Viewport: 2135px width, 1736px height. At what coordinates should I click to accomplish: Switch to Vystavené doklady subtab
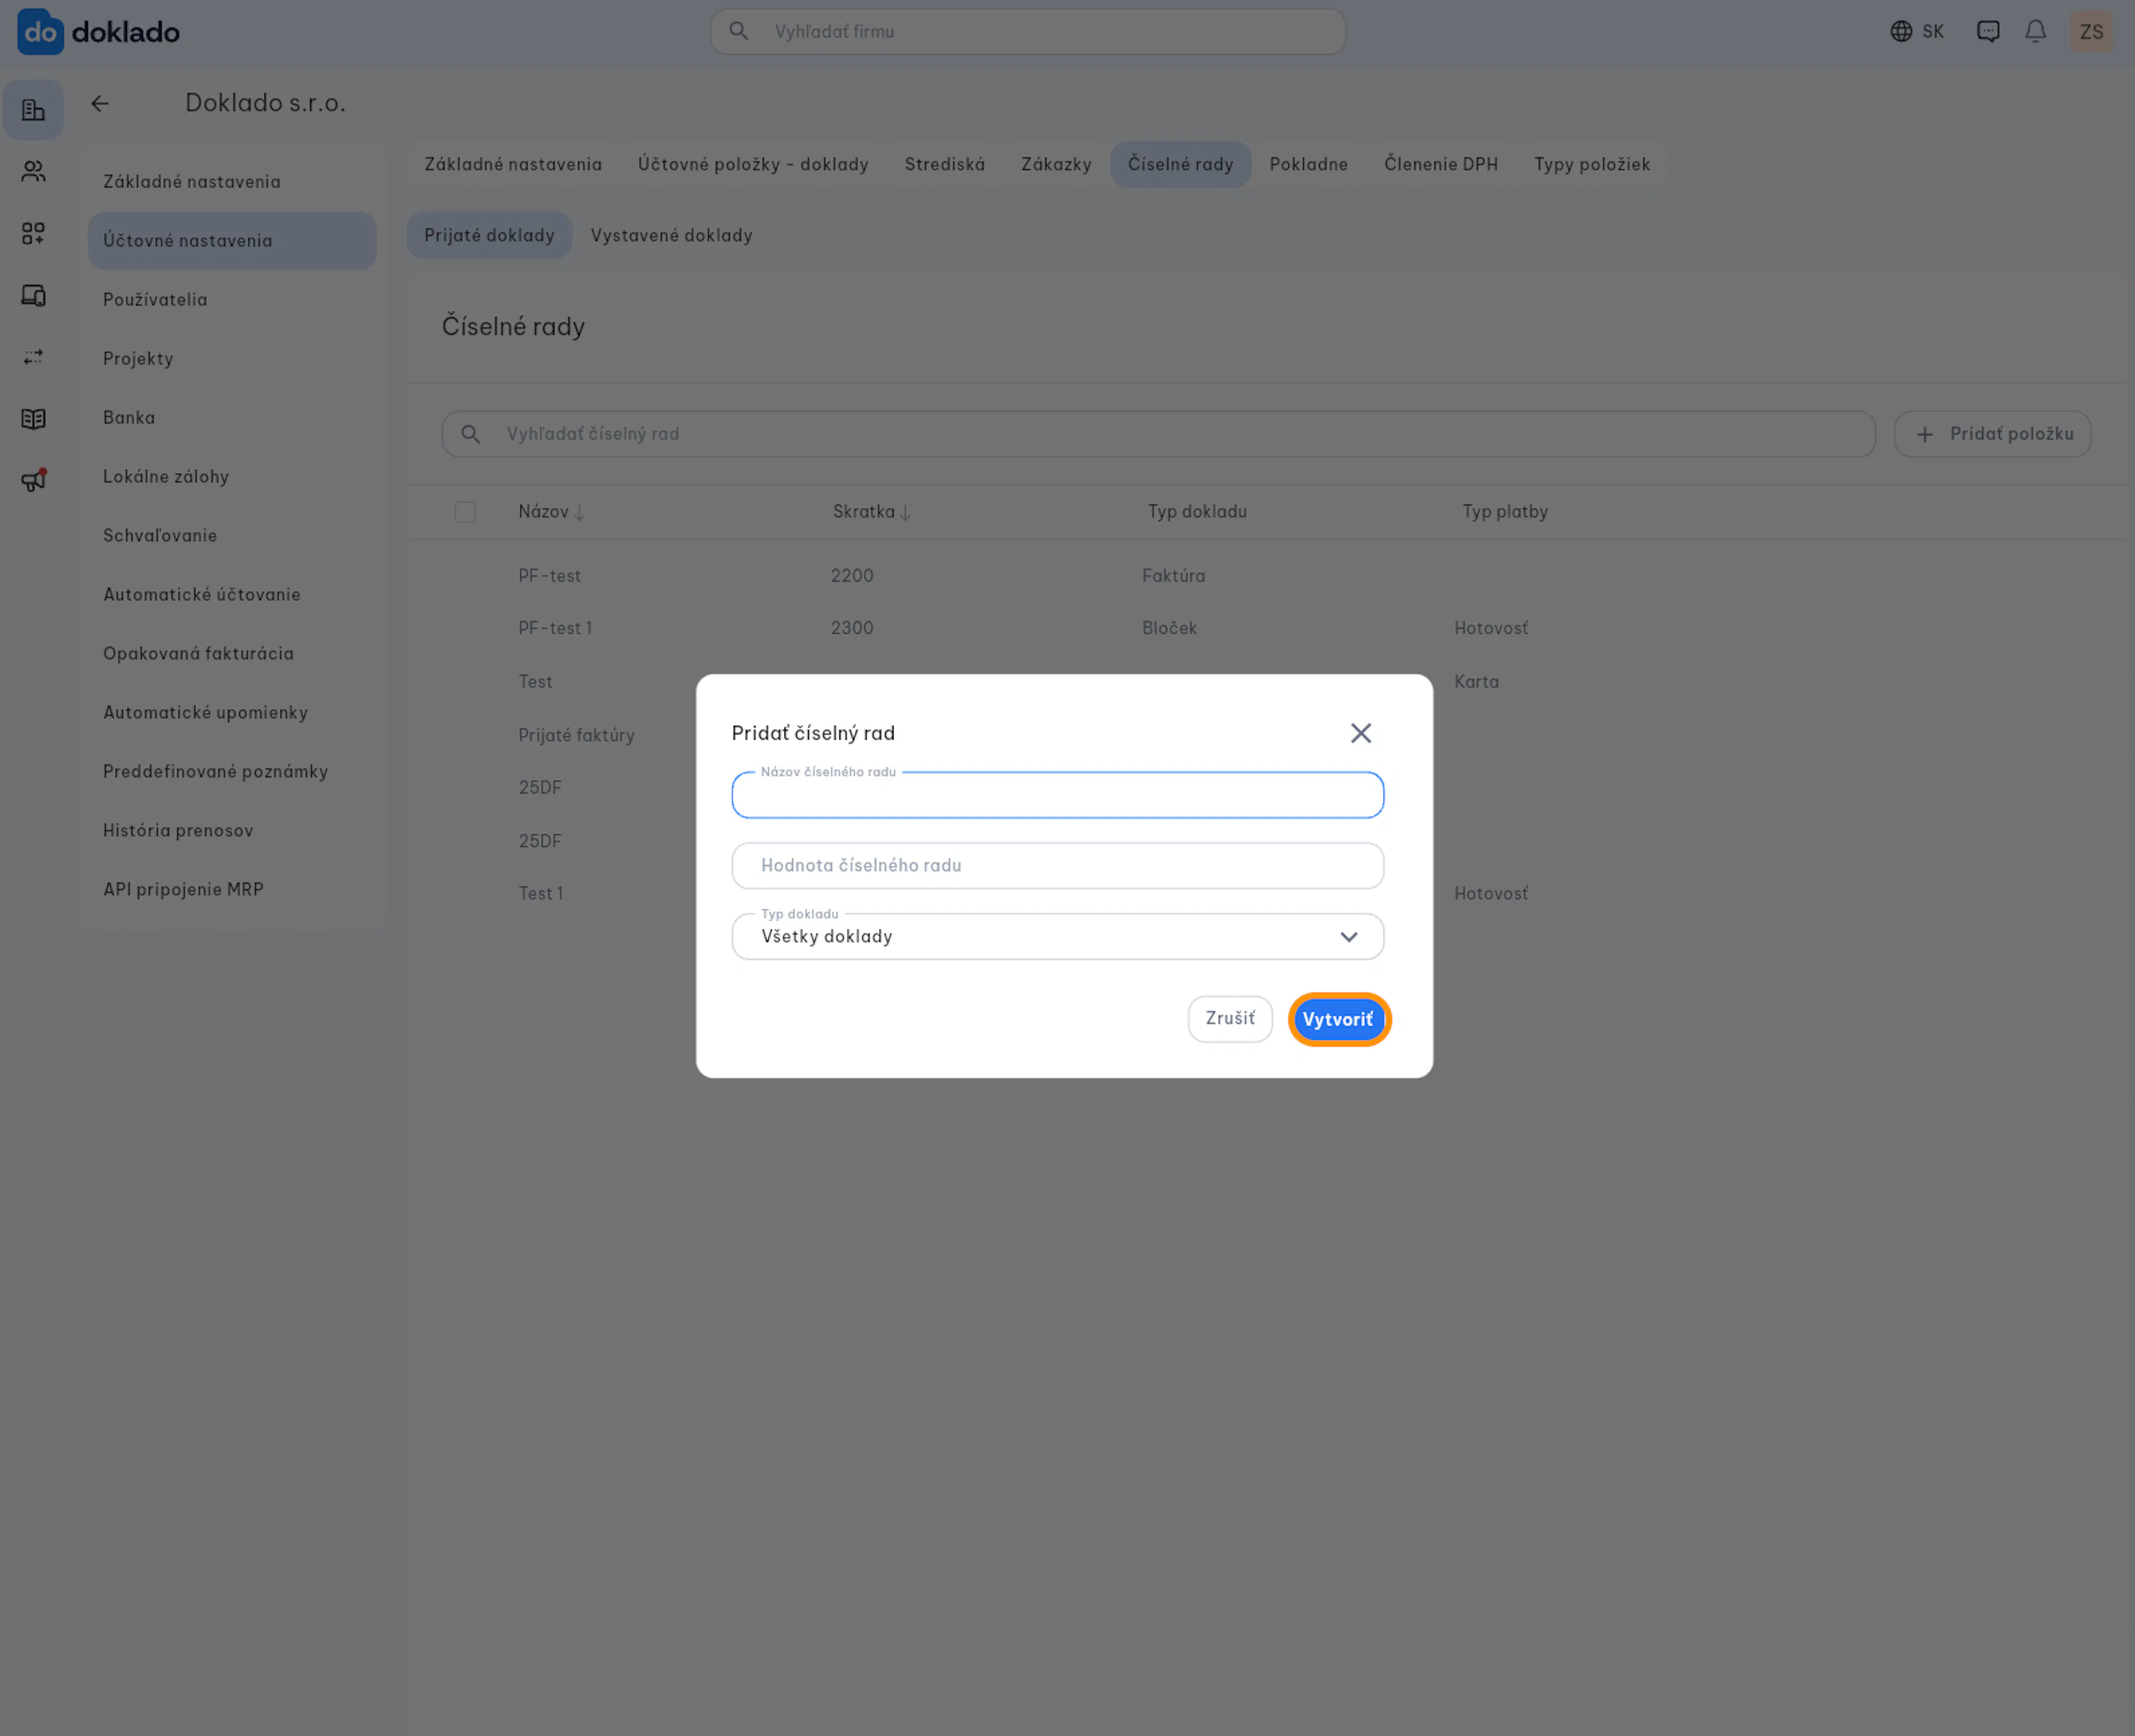coord(671,235)
